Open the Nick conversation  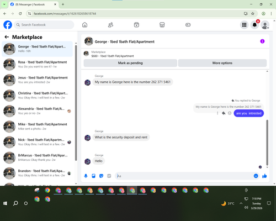pos(37,142)
